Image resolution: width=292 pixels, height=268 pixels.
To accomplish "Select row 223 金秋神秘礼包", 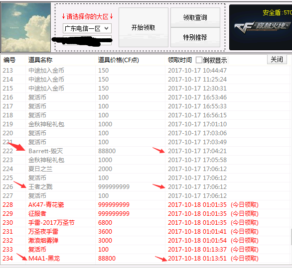I will click(145, 160).
